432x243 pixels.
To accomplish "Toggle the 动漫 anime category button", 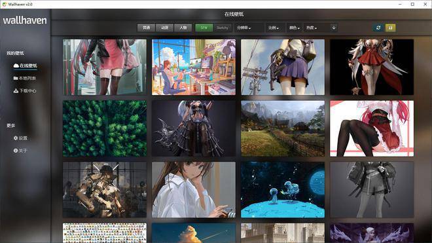I will pos(164,28).
